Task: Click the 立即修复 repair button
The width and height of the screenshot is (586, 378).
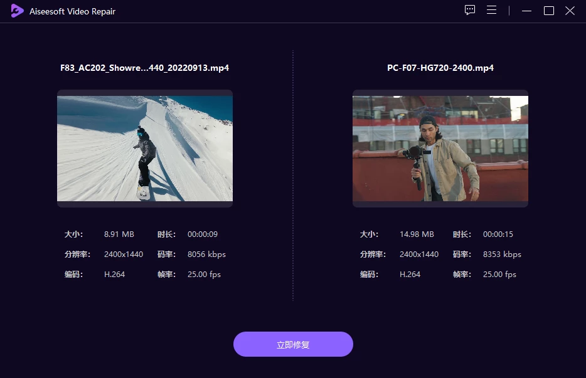Action: point(293,345)
